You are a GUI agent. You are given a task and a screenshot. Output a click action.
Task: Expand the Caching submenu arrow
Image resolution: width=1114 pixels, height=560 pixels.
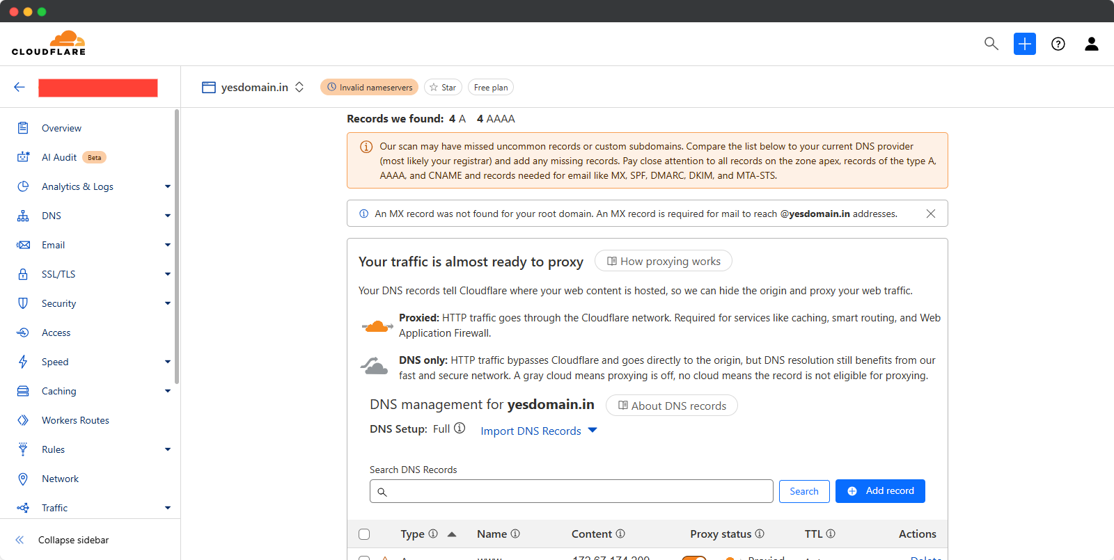(x=168, y=391)
